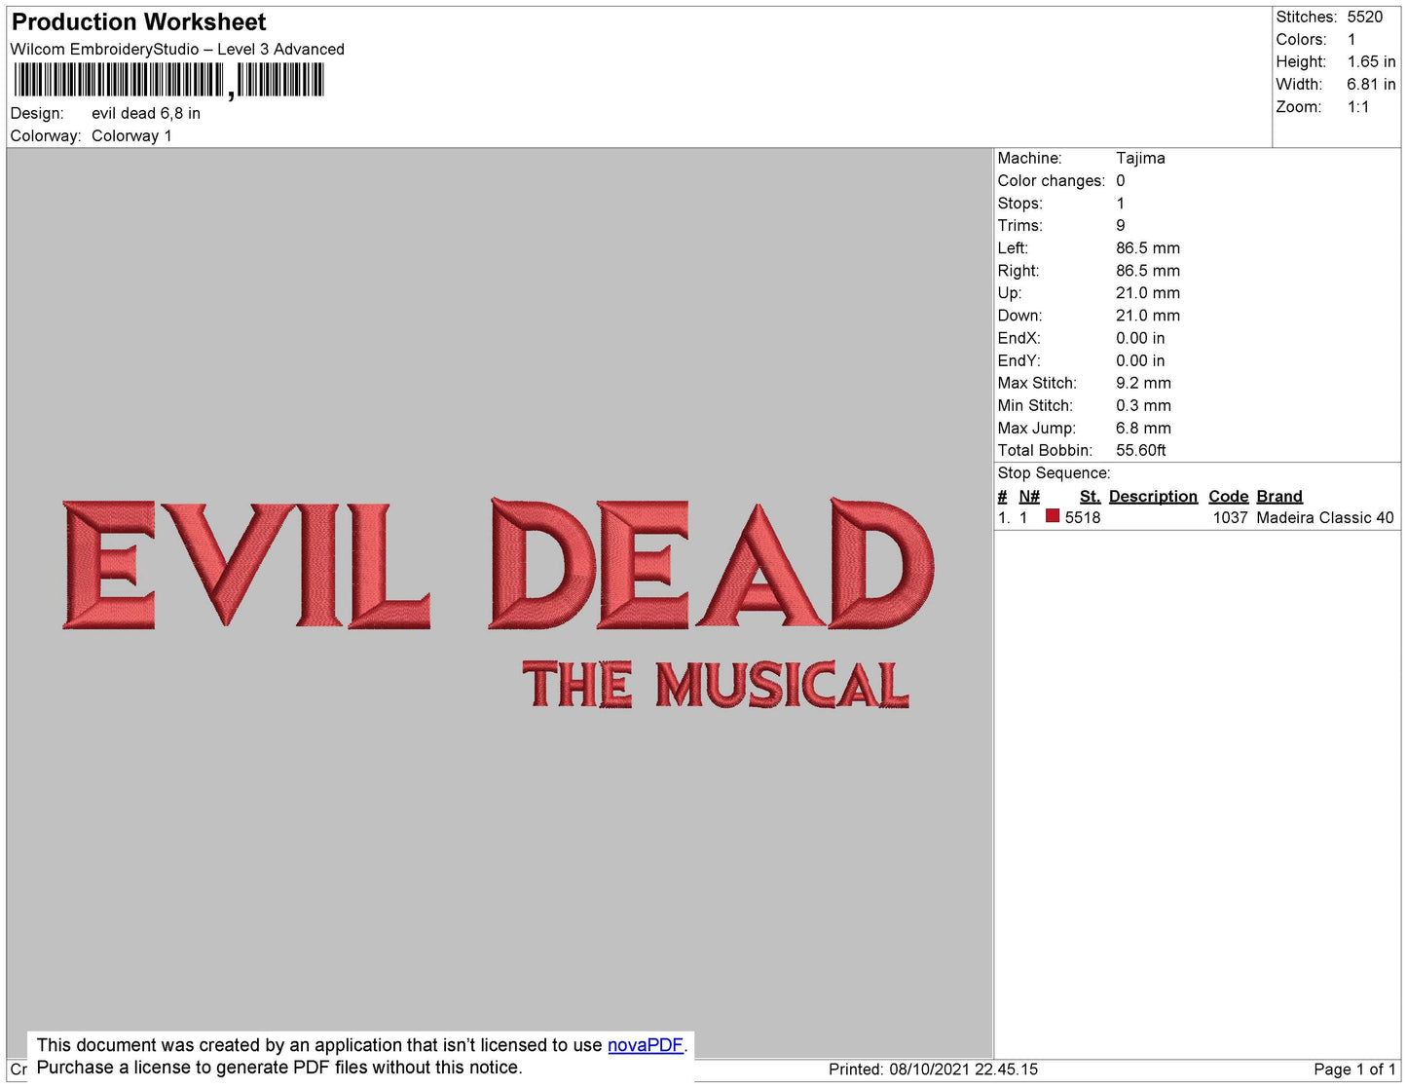The width and height of the screenshot is (1407, 1088).
Task: Click the Width value 6.81 in
Action: (1372, 84)
